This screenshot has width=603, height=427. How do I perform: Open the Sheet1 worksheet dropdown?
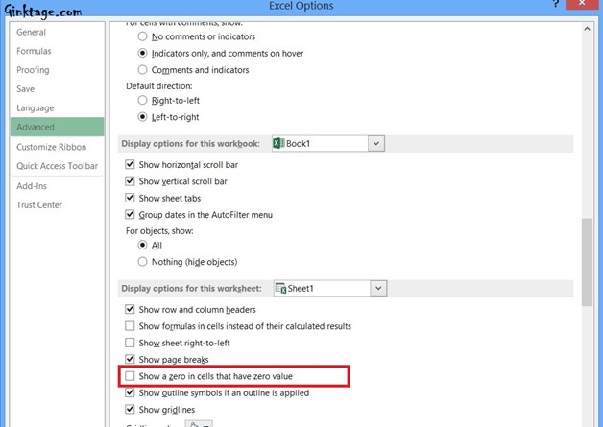tap(378, 288)
